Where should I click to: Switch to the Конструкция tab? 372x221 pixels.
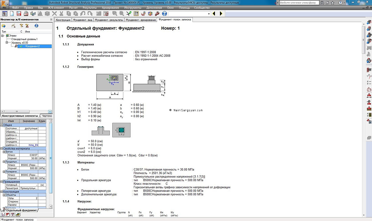click(63, 20)
